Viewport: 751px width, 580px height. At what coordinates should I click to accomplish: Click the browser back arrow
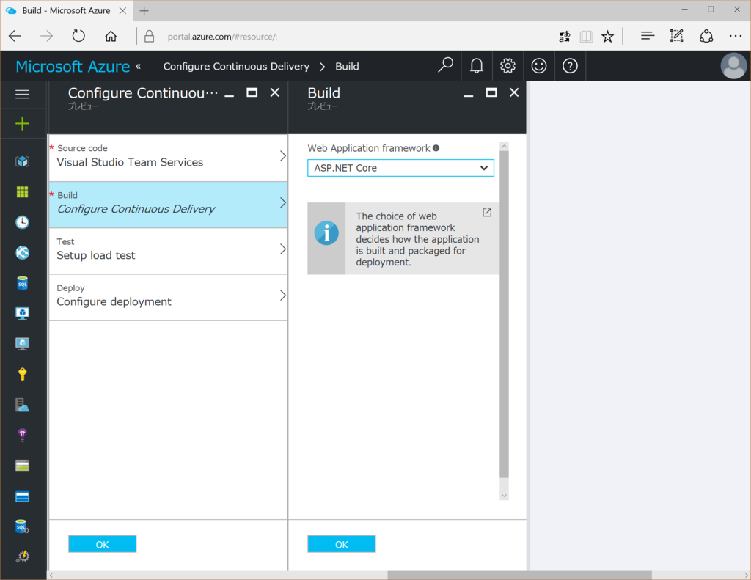(15, 36)
